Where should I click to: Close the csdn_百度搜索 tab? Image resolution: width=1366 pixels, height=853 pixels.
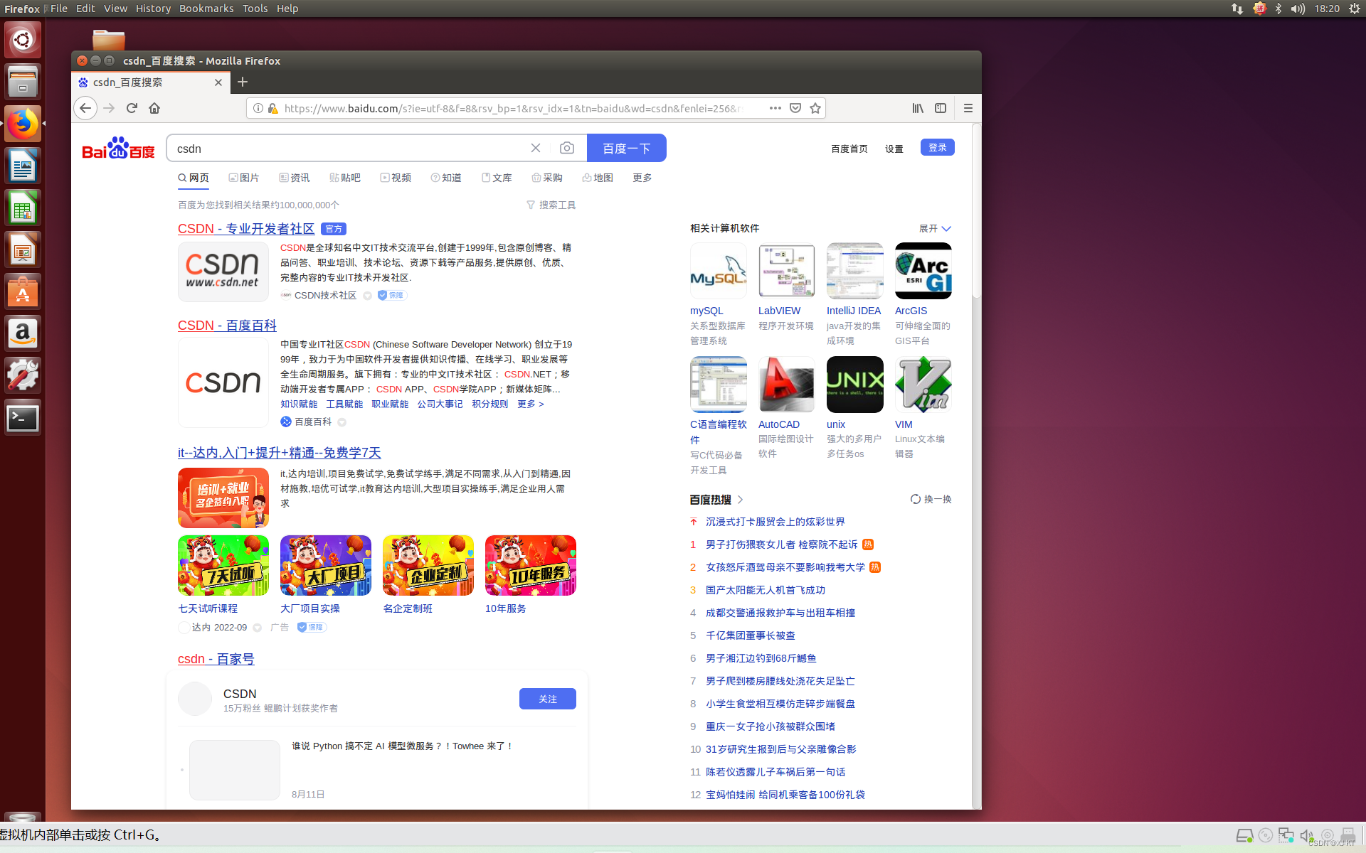[218, 82]
